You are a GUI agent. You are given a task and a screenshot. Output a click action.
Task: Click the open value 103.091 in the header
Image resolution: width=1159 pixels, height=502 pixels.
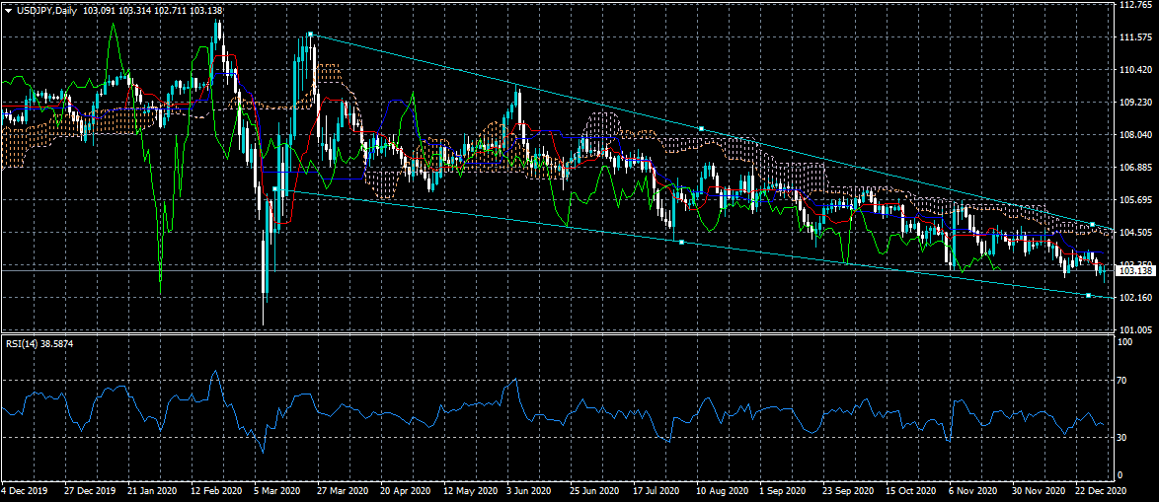click(98, 10)
